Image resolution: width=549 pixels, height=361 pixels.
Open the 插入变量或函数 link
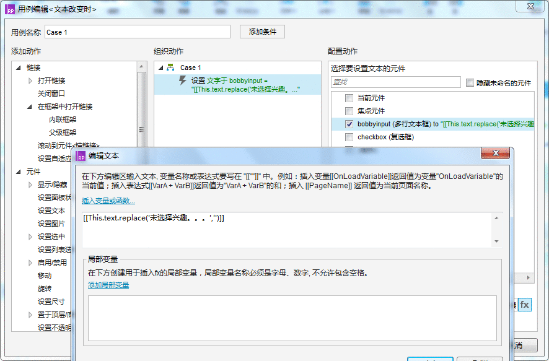108,201
